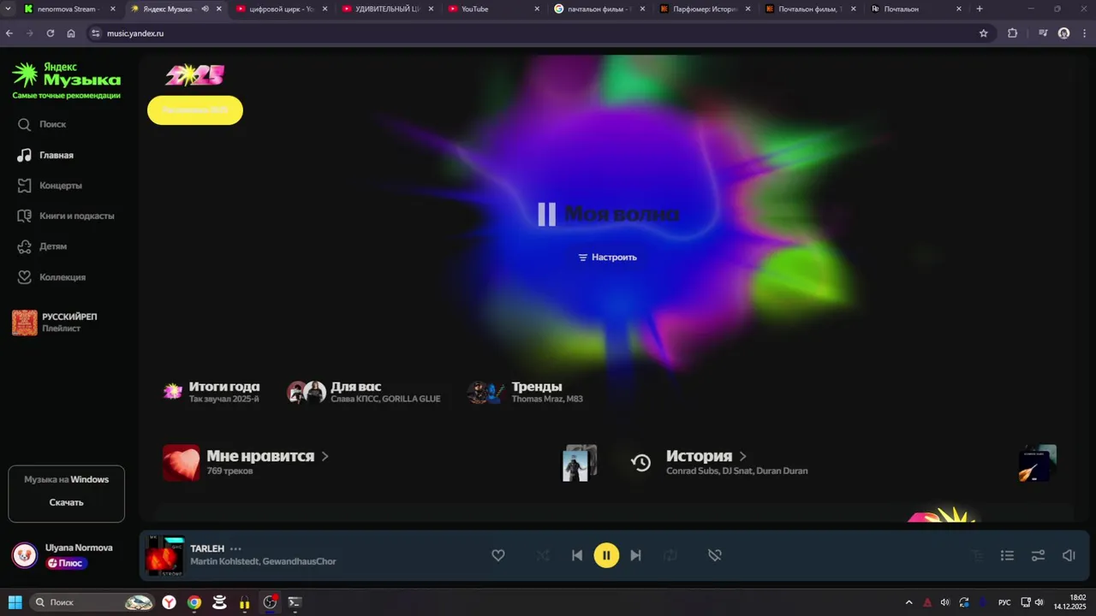Pause playback with the yellow player button
Screen dimensions: 1096x616
click(x=606, y=555)
